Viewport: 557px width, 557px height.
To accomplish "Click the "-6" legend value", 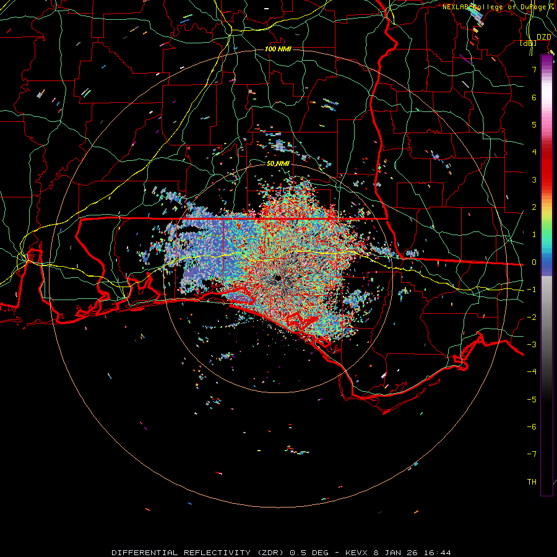I will click(532, 427).
